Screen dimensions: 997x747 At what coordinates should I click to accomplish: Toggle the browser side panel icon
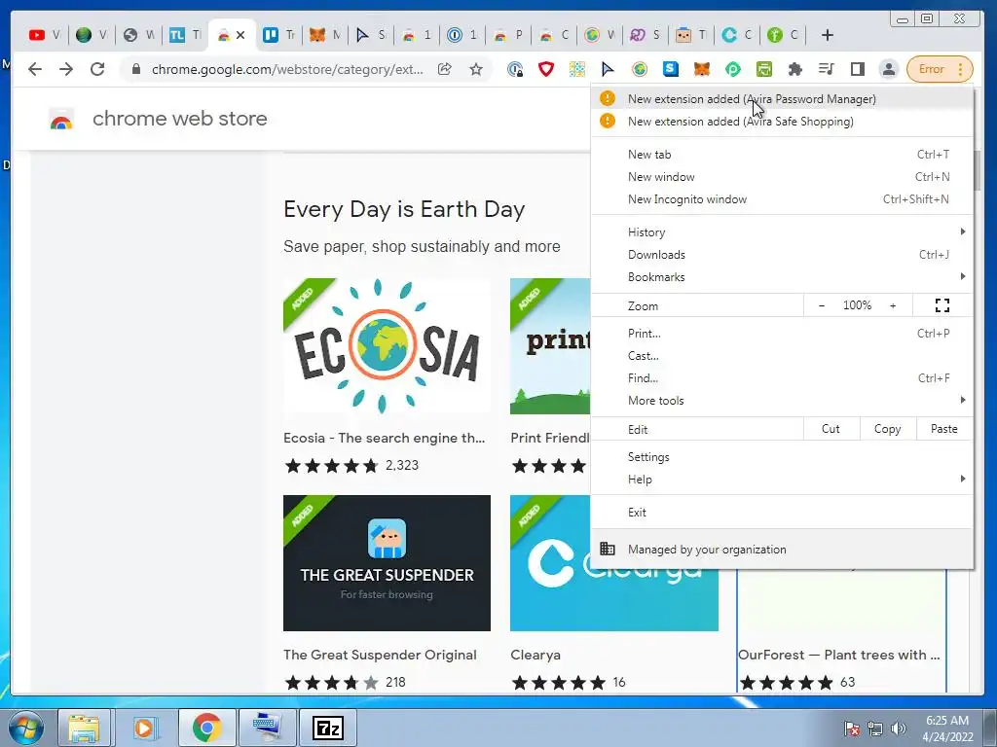coord(858,69)
